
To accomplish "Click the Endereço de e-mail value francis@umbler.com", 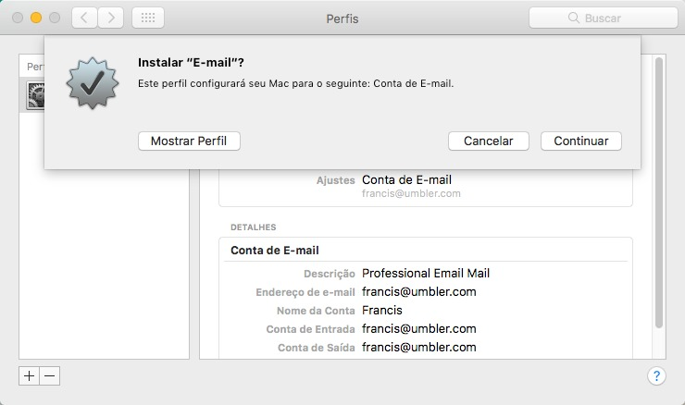I will [418, 291].
